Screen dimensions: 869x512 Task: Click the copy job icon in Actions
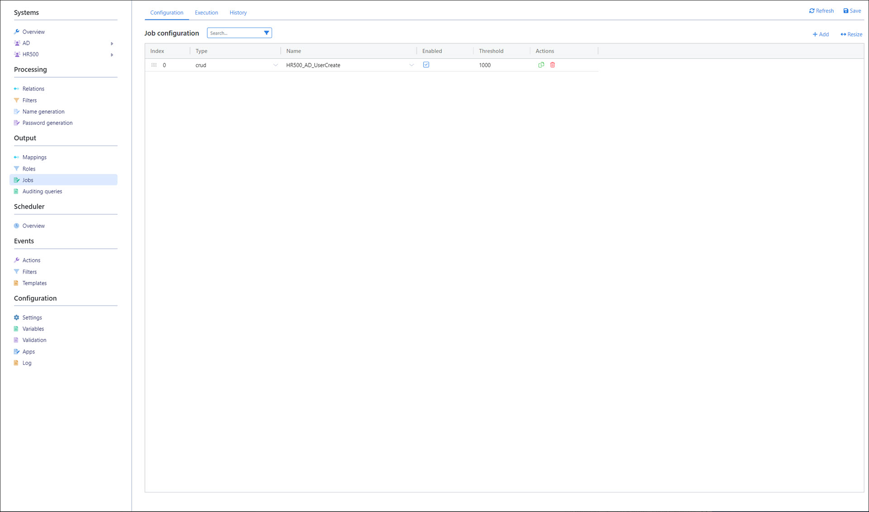541,65
